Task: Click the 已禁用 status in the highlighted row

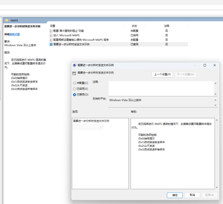Action: [x=134, y=44]
